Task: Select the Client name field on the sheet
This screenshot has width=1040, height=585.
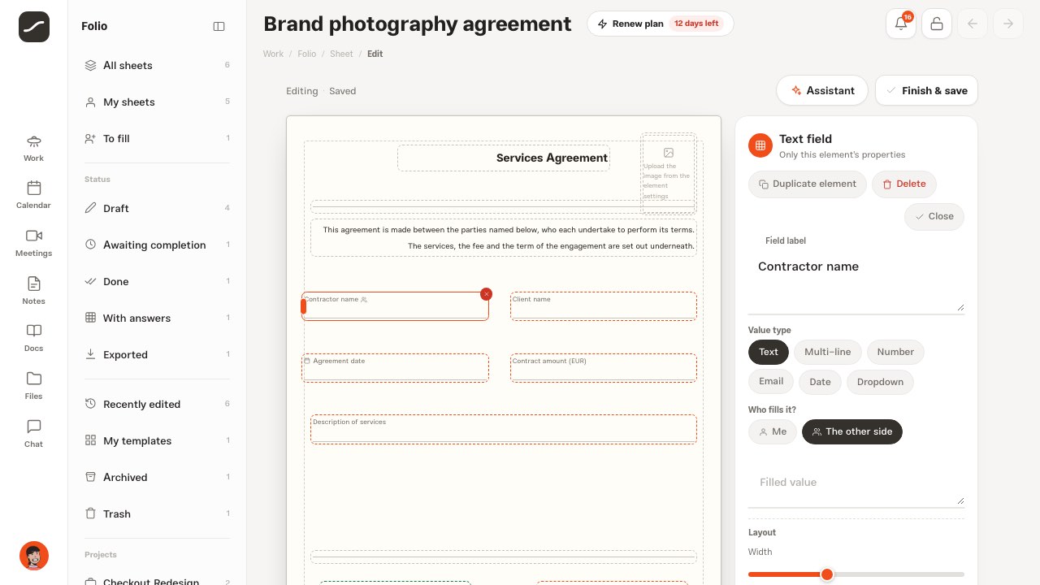Action: point(604,306)
